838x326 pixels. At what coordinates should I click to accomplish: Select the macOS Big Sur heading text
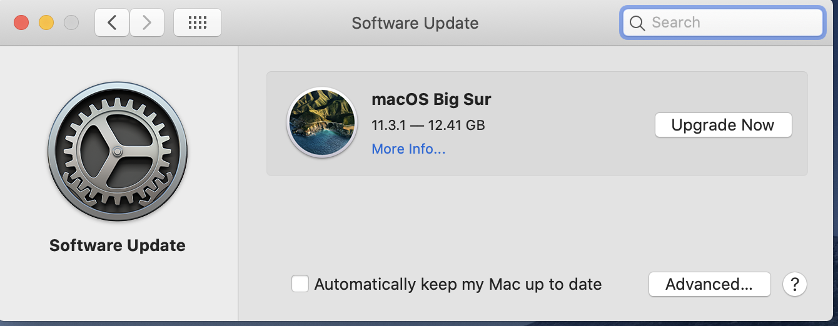[432, 99]
